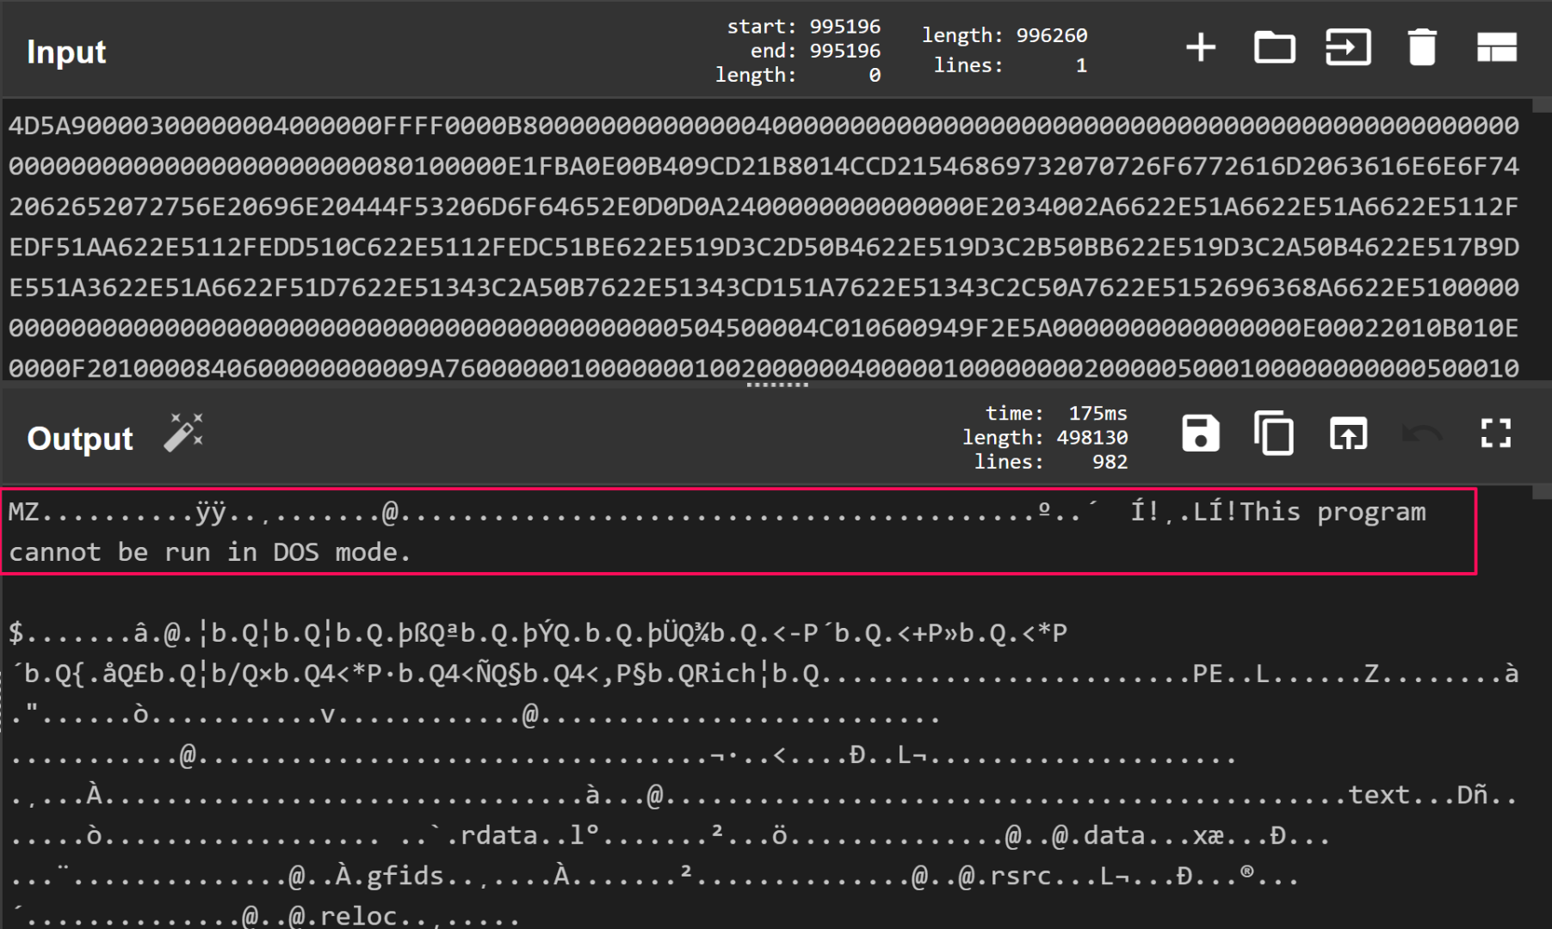Click the output time and length statistics
The image size is (1552, 929).
[1045, 437]
